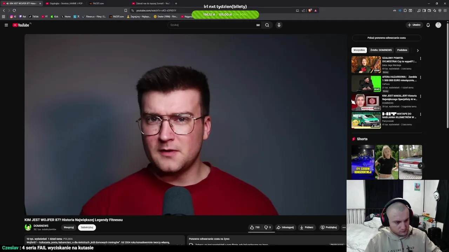The height and width of the screenshot is (252, 449).
Task: Open Brave VPN shield icon
Action: [x=440, y=10]
